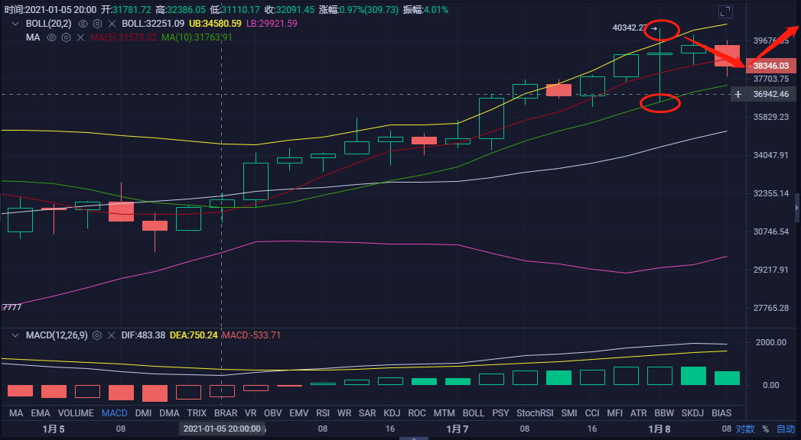Select the EMV indicator tab

[299, 413]
